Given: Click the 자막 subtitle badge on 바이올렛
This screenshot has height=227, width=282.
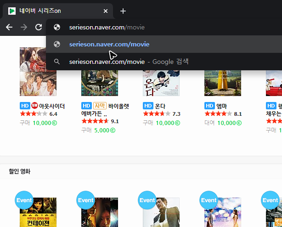Looking at the screenshot, I should pyautogui.click(x=100, y=106).
